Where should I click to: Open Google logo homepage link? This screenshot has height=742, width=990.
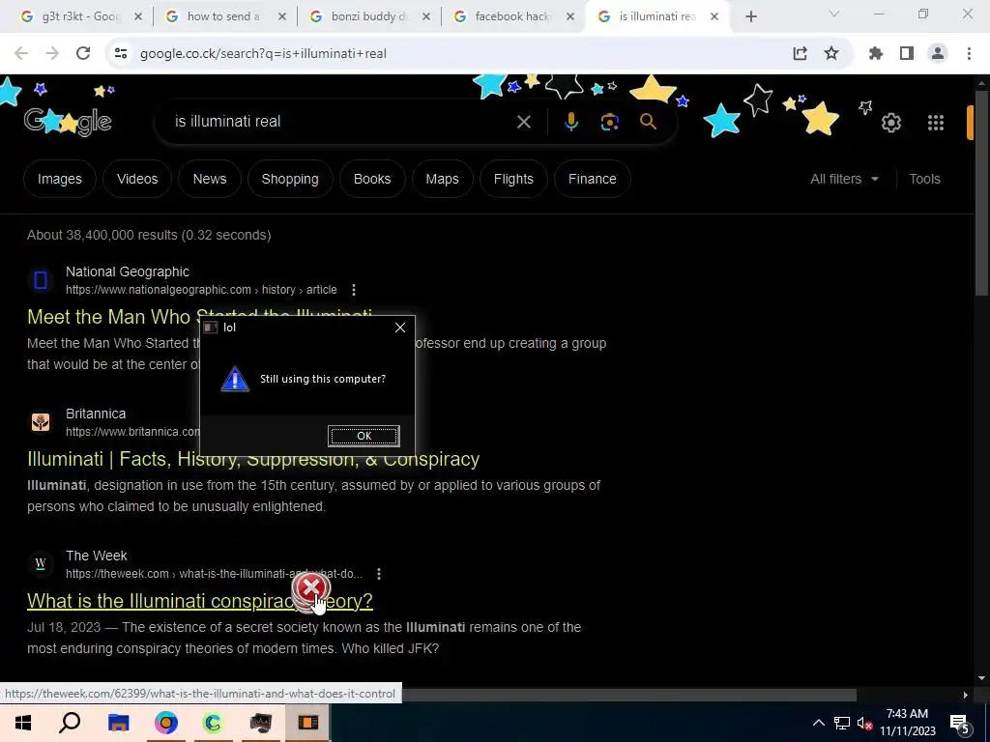point(69,121)
